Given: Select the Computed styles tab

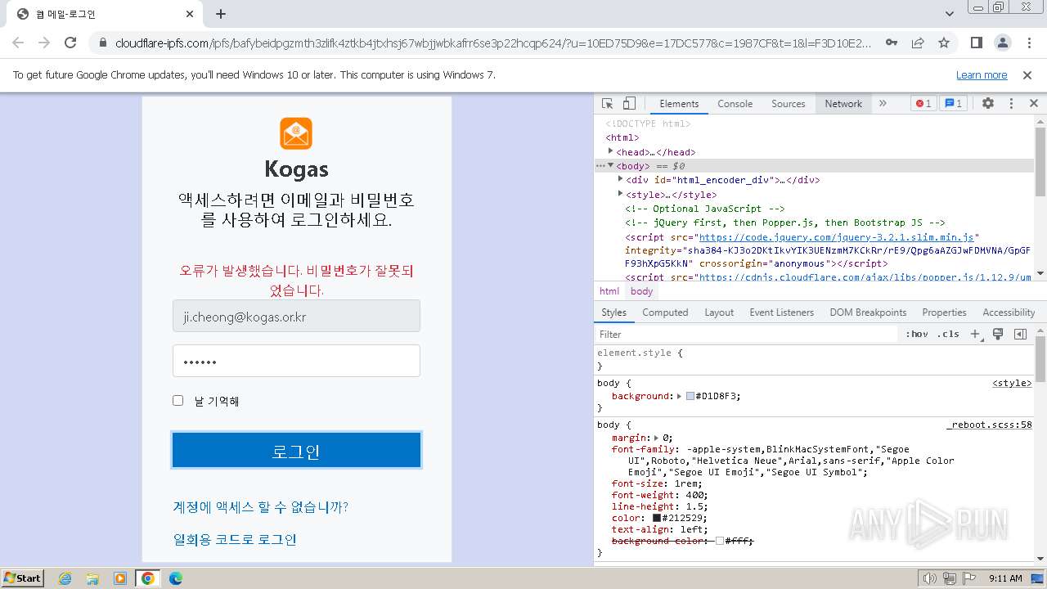Looking at the screenshot, I should pyautogui.click(x=665, y=312).
